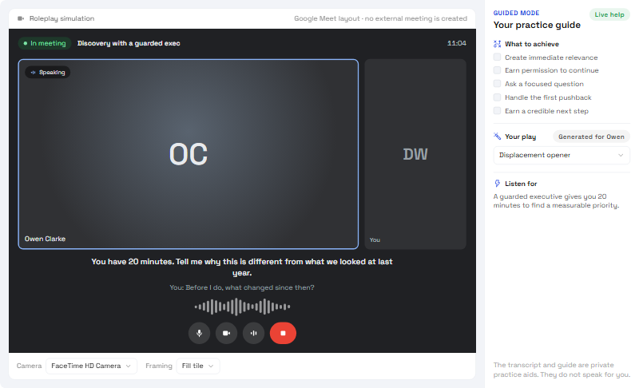Screen dimensions: 639x388
Task: Click the transcript line 'Before I do, what changed'
Action: 242,287
